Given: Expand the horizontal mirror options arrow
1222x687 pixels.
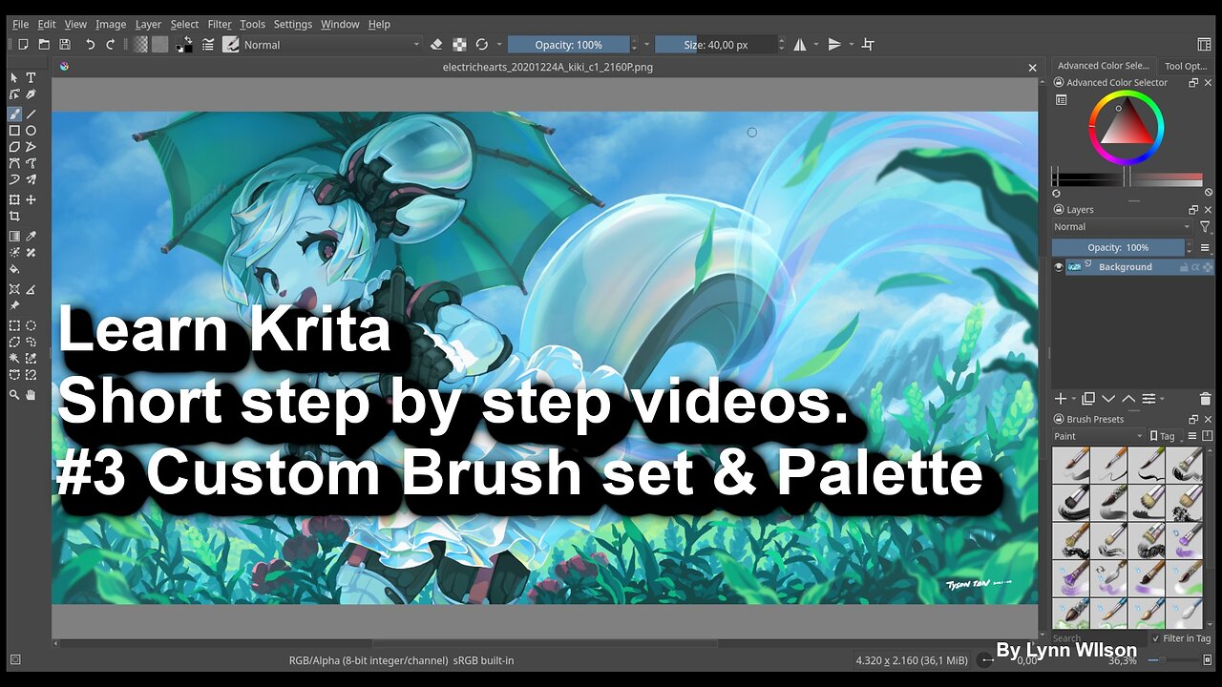Looking at the screenshot, I should (x=816, y=44).
